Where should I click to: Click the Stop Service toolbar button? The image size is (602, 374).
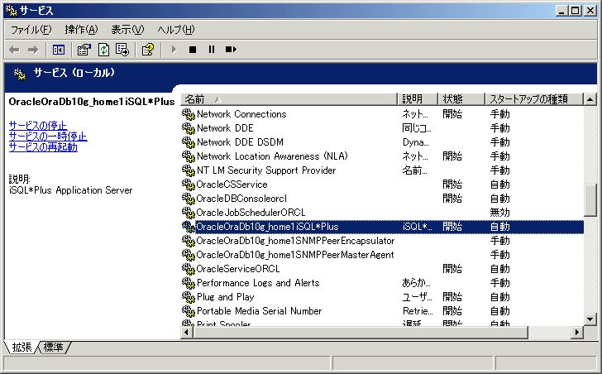tap(192, 50)
